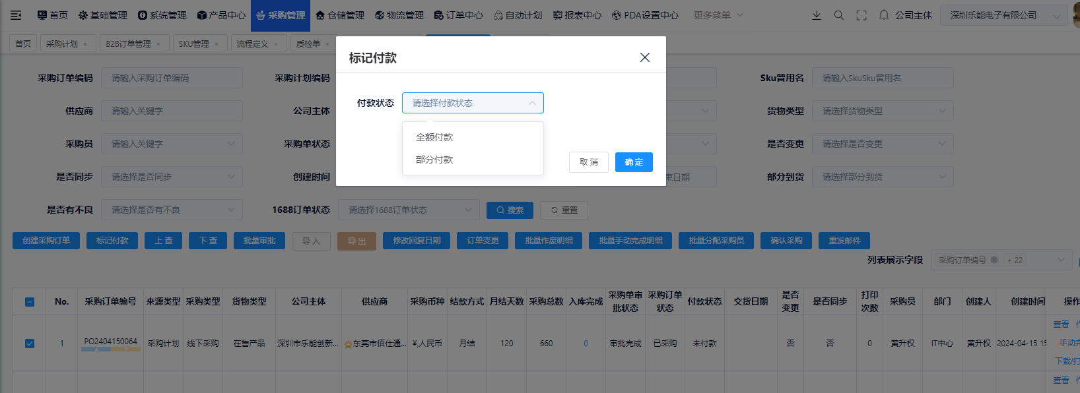Remove the 采购订单编号 tag chip
This screenshot has height=393, width=1080.
[994, 260]
